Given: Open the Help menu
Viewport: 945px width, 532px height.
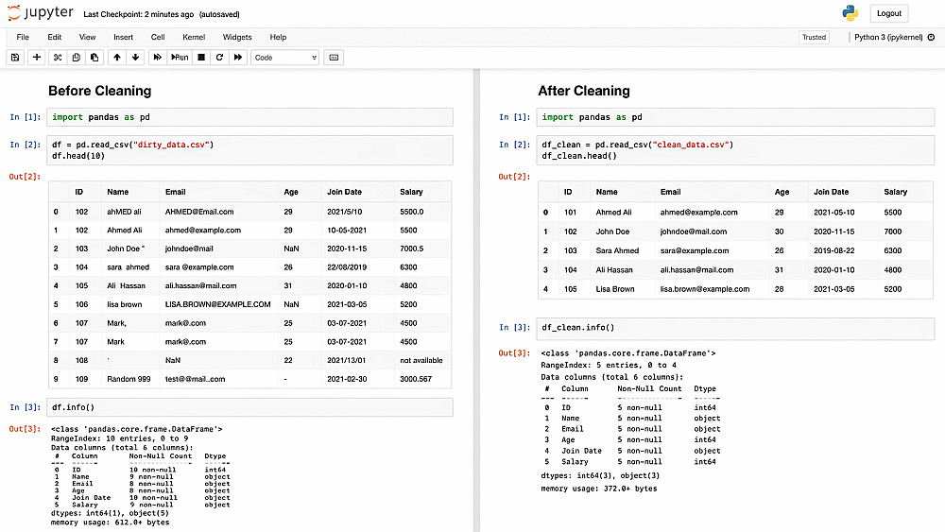Looking at the screenshot, I should 278,38.
